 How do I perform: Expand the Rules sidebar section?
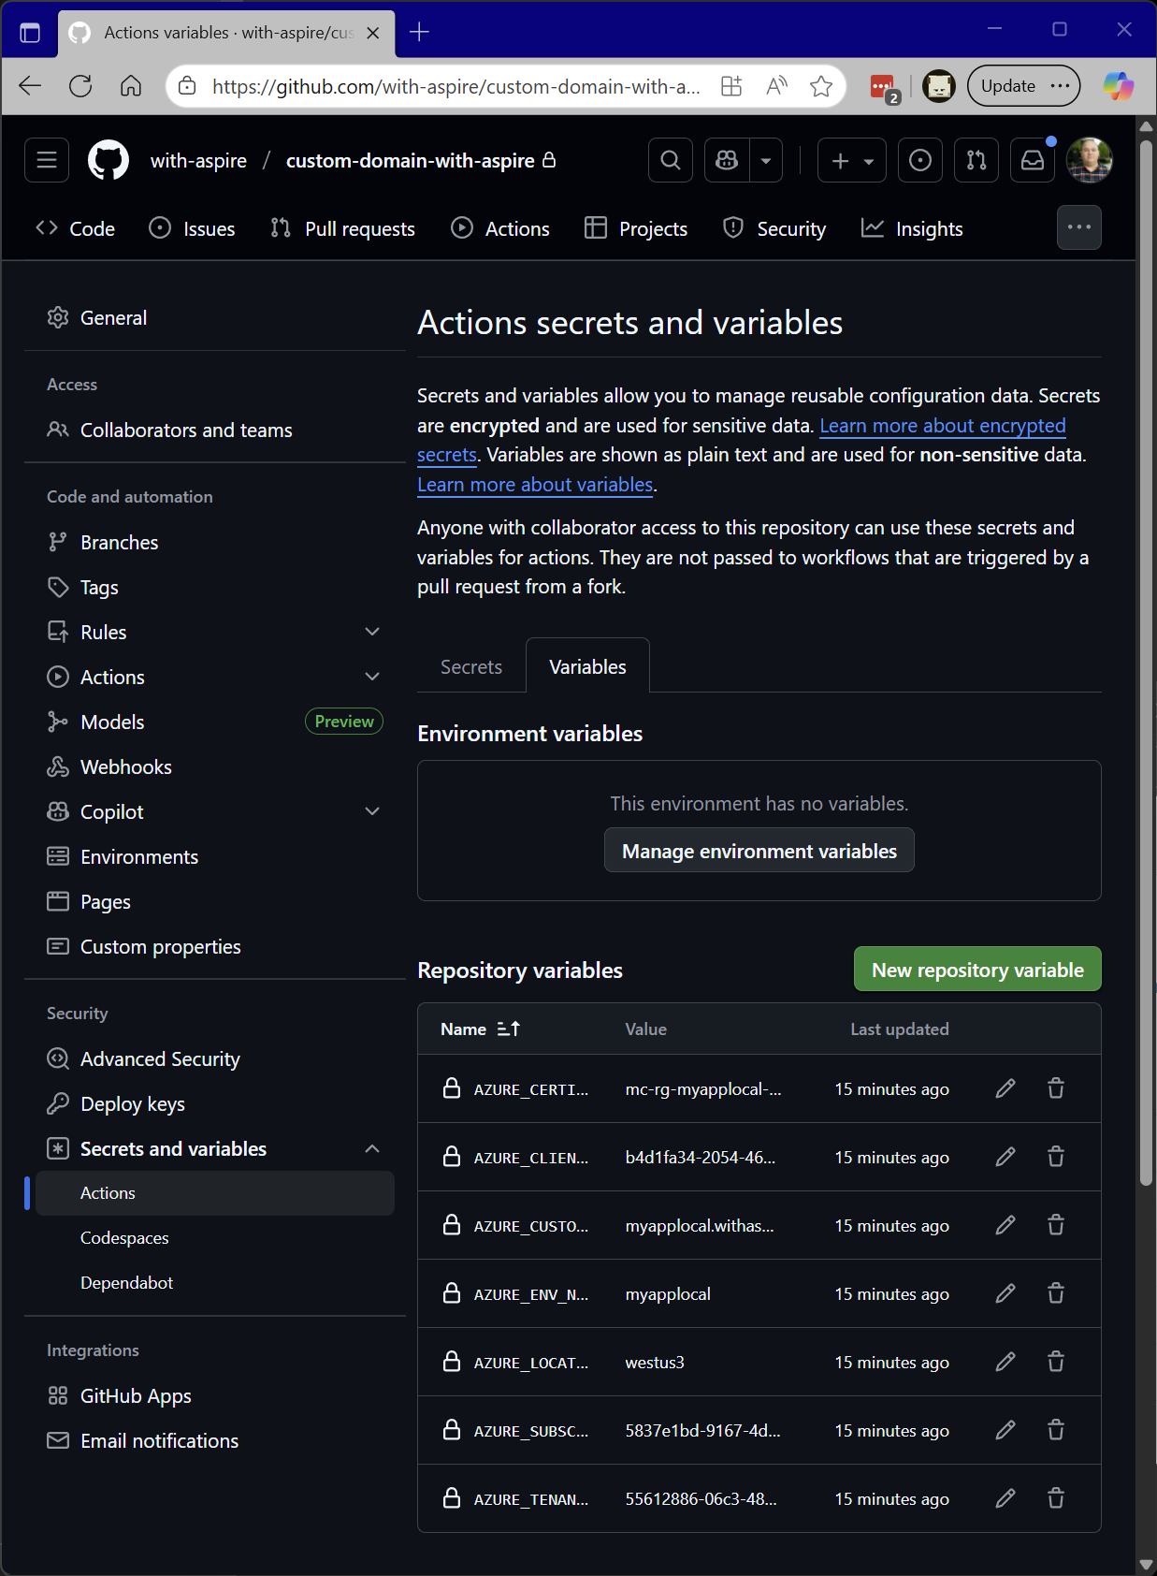pyautogui.click(x=372, y=632)
